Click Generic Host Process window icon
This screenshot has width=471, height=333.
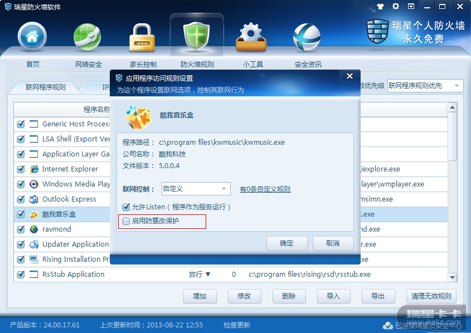(34, 124)
